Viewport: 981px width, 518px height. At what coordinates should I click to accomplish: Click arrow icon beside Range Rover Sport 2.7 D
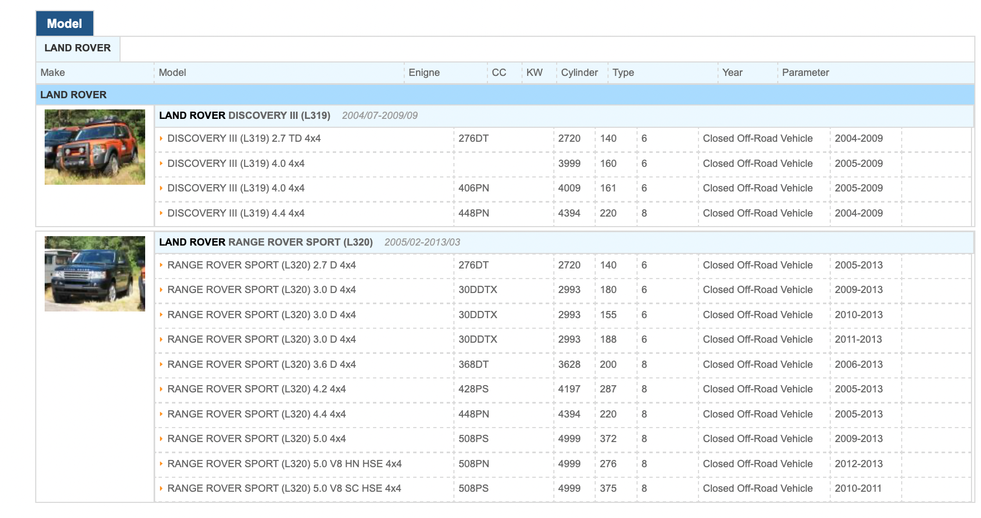click(161, 265)
